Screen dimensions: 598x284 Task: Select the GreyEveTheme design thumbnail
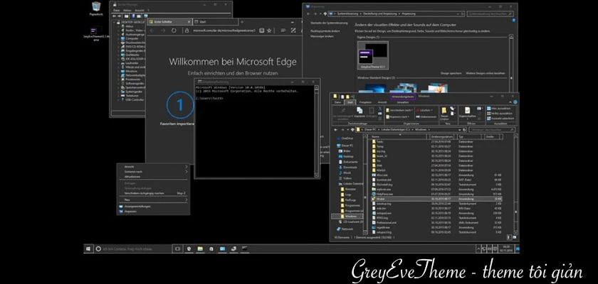[372, 56]
